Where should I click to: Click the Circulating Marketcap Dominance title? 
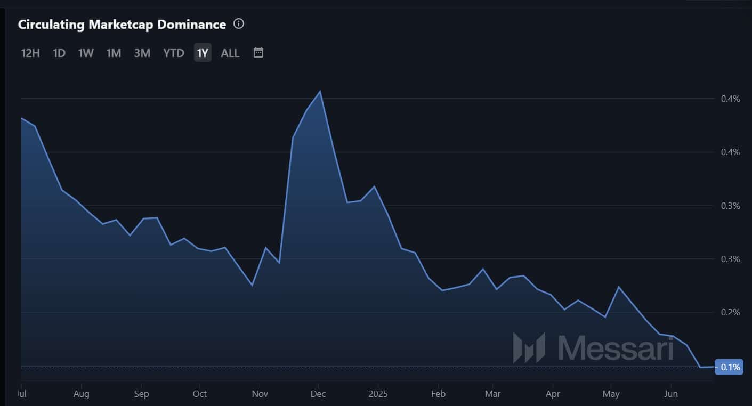click(x=122, y=24)
